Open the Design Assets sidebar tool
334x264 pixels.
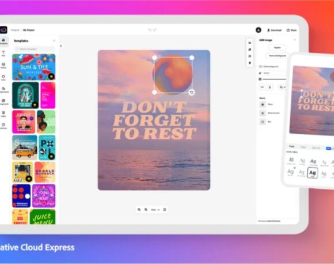pyautogui.click(x=4, y=90)
